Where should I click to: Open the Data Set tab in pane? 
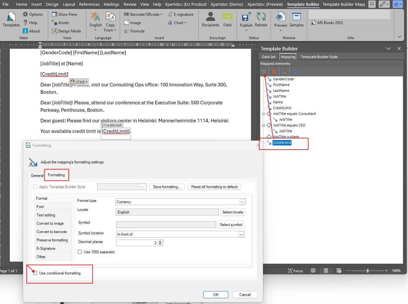click(x=269, y=57)
